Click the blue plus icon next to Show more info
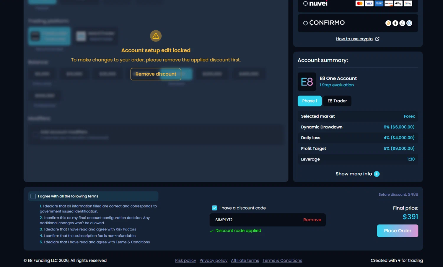This screenshot has width=443, height=267. 377,174
